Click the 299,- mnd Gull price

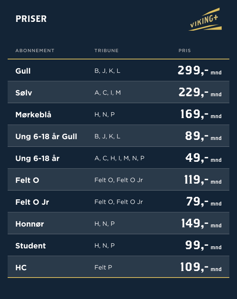pyautogui.click(x=200, y=71)
